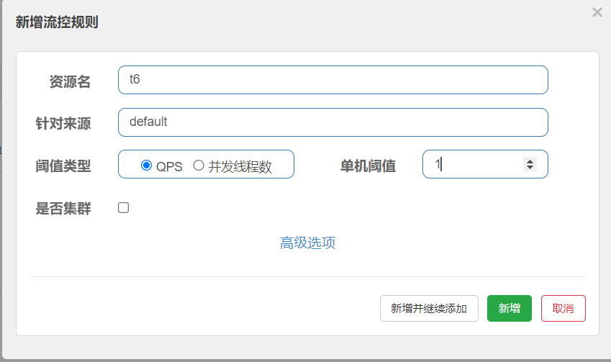Image resolution: width=611 pixels, height=362 pixels.
Task: Select the QPS radio button
Action: click(x=147, y=166)
